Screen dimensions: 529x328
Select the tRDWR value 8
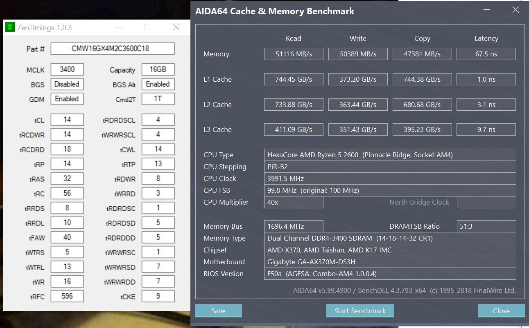point(158,179)
